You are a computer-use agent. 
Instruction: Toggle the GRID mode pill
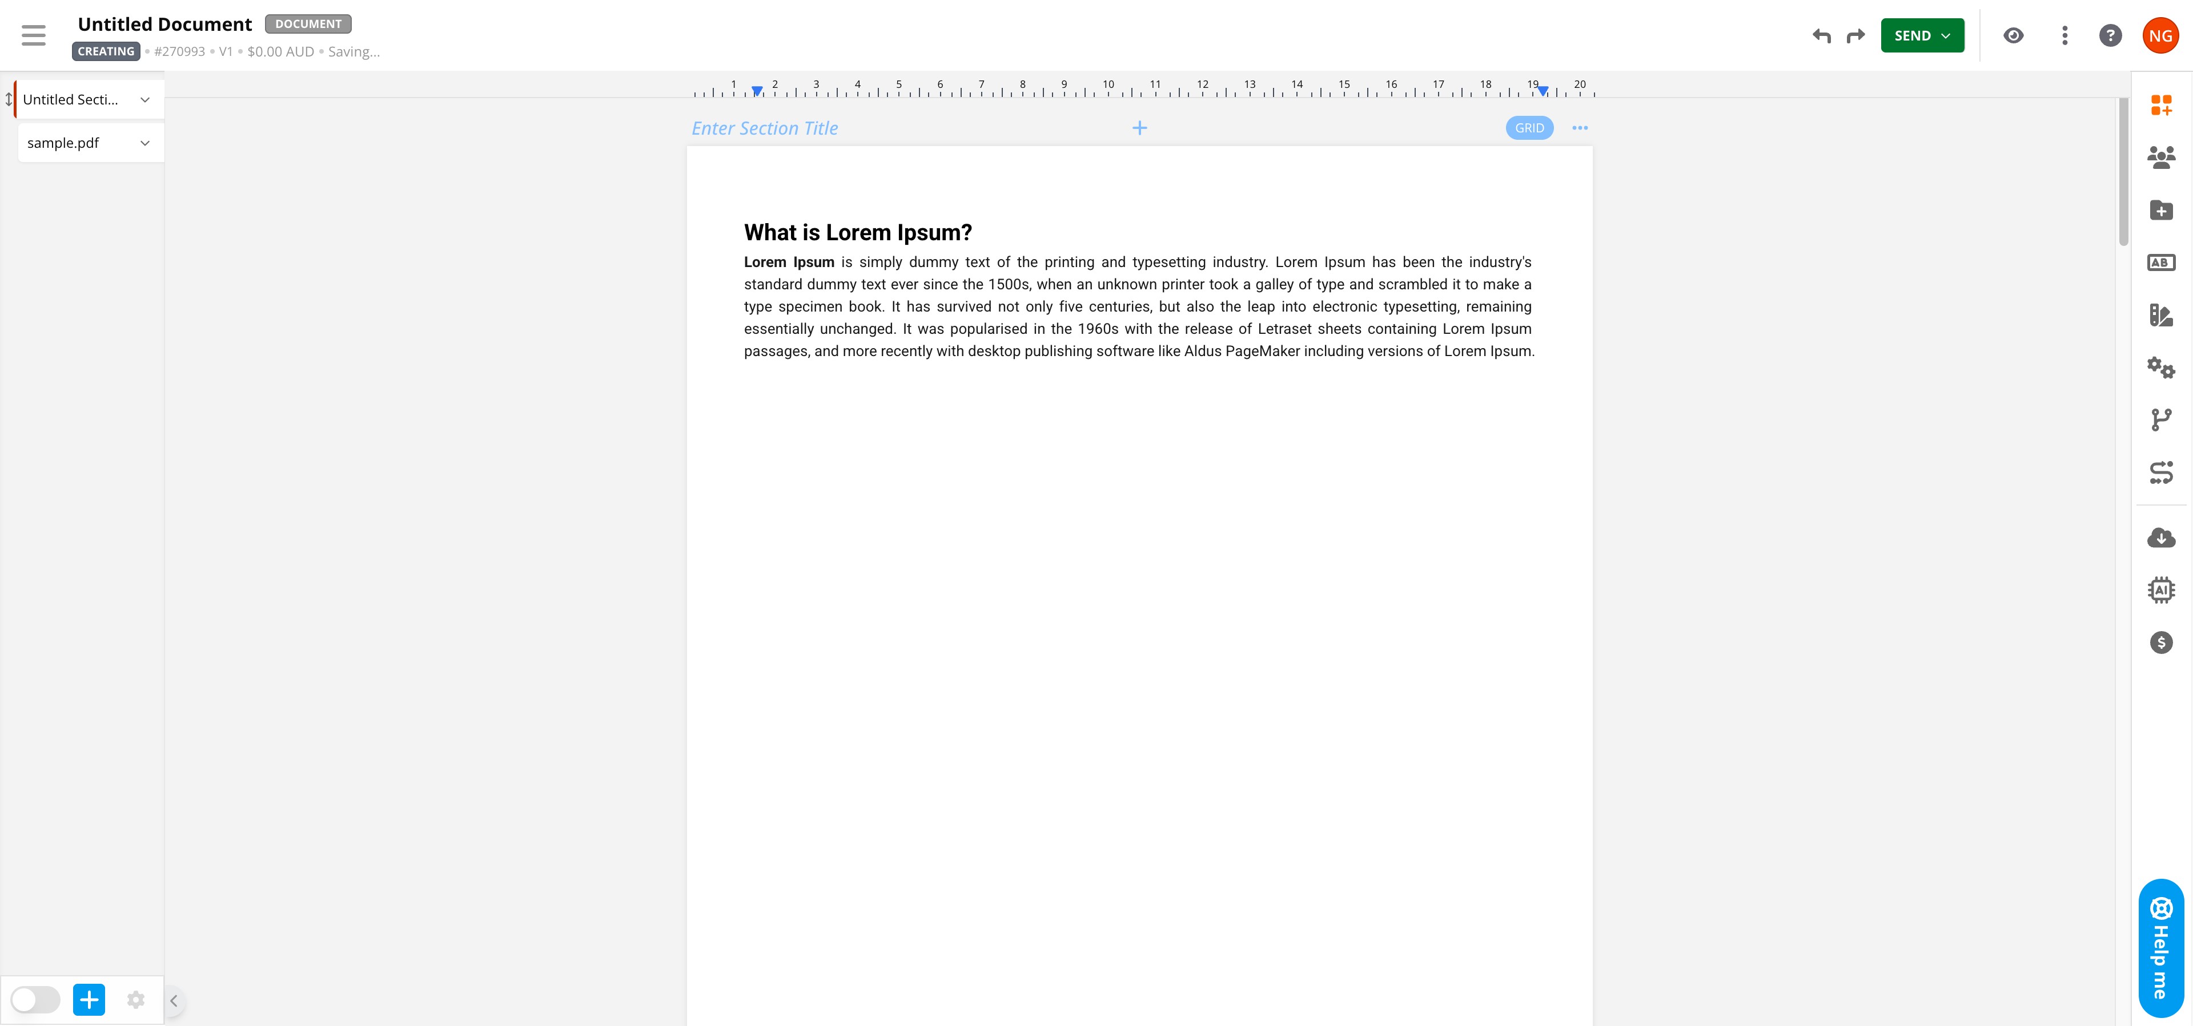pos(1529,128)
